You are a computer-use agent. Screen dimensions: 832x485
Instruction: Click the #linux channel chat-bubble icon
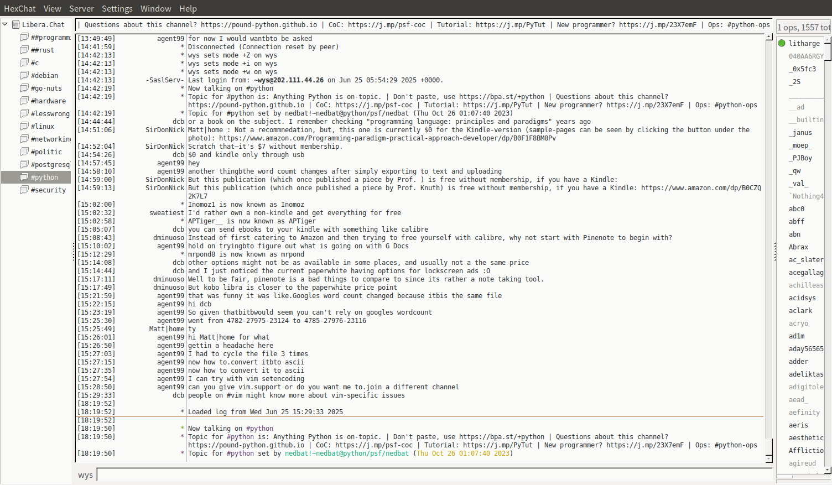pos(24,126)
